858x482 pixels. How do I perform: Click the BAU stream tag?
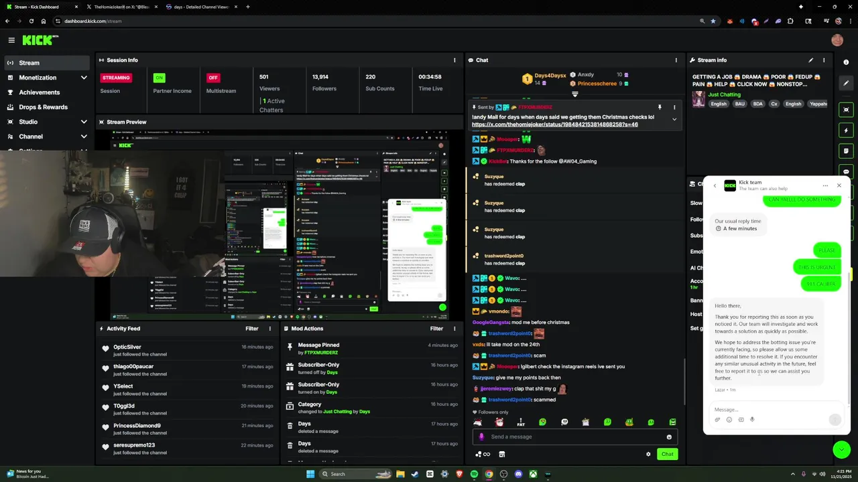(x=739, y=104)
